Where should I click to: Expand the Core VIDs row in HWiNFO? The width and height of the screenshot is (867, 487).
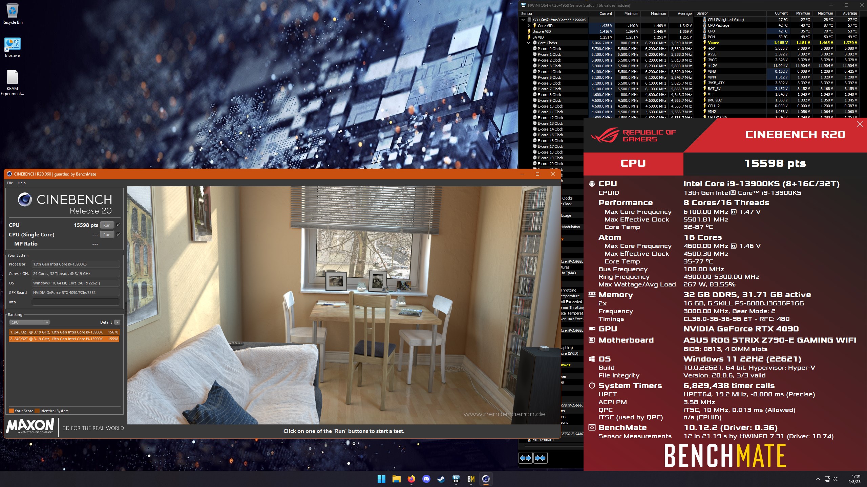click(x=528, y=26)
